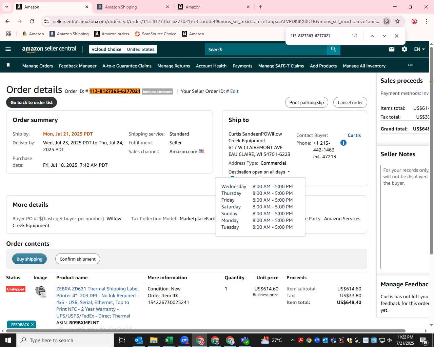Open the Seller Central hamburger menu
Viewport: 434px width, 347px height.
point(8,49)
